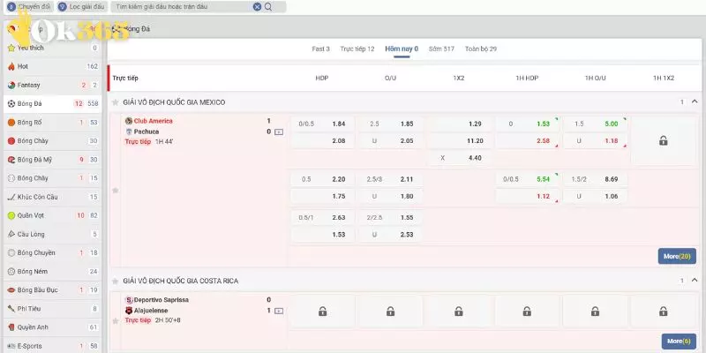Favorite the Club America match star
Viewport: 706px width, 353px height.
(115, 190)
